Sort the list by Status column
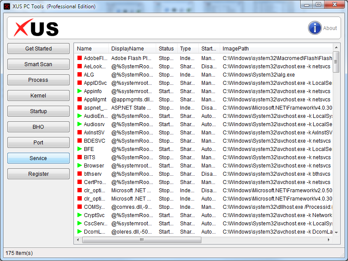This screenshot has height=261, width=348. tap(166, 49)
